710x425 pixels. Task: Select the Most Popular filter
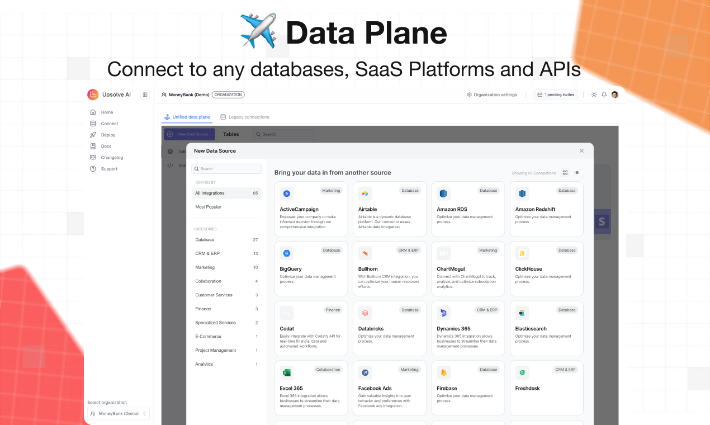point(226,207)
